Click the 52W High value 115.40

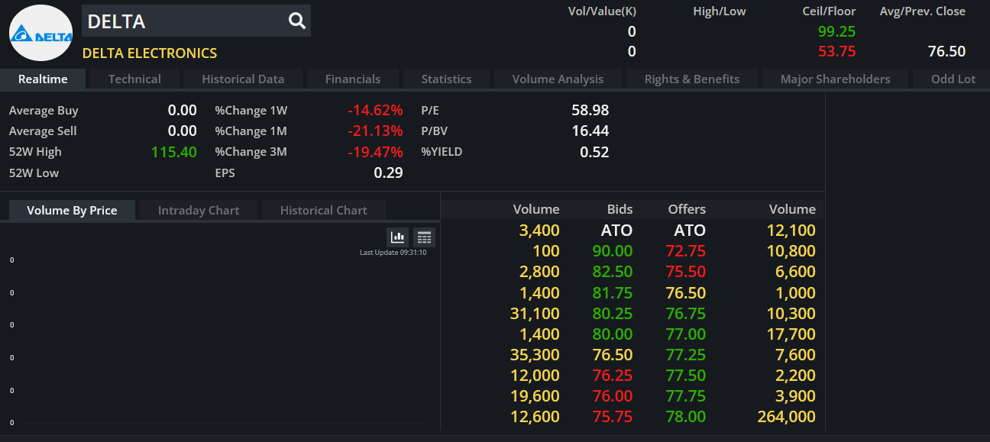(174, 152)
